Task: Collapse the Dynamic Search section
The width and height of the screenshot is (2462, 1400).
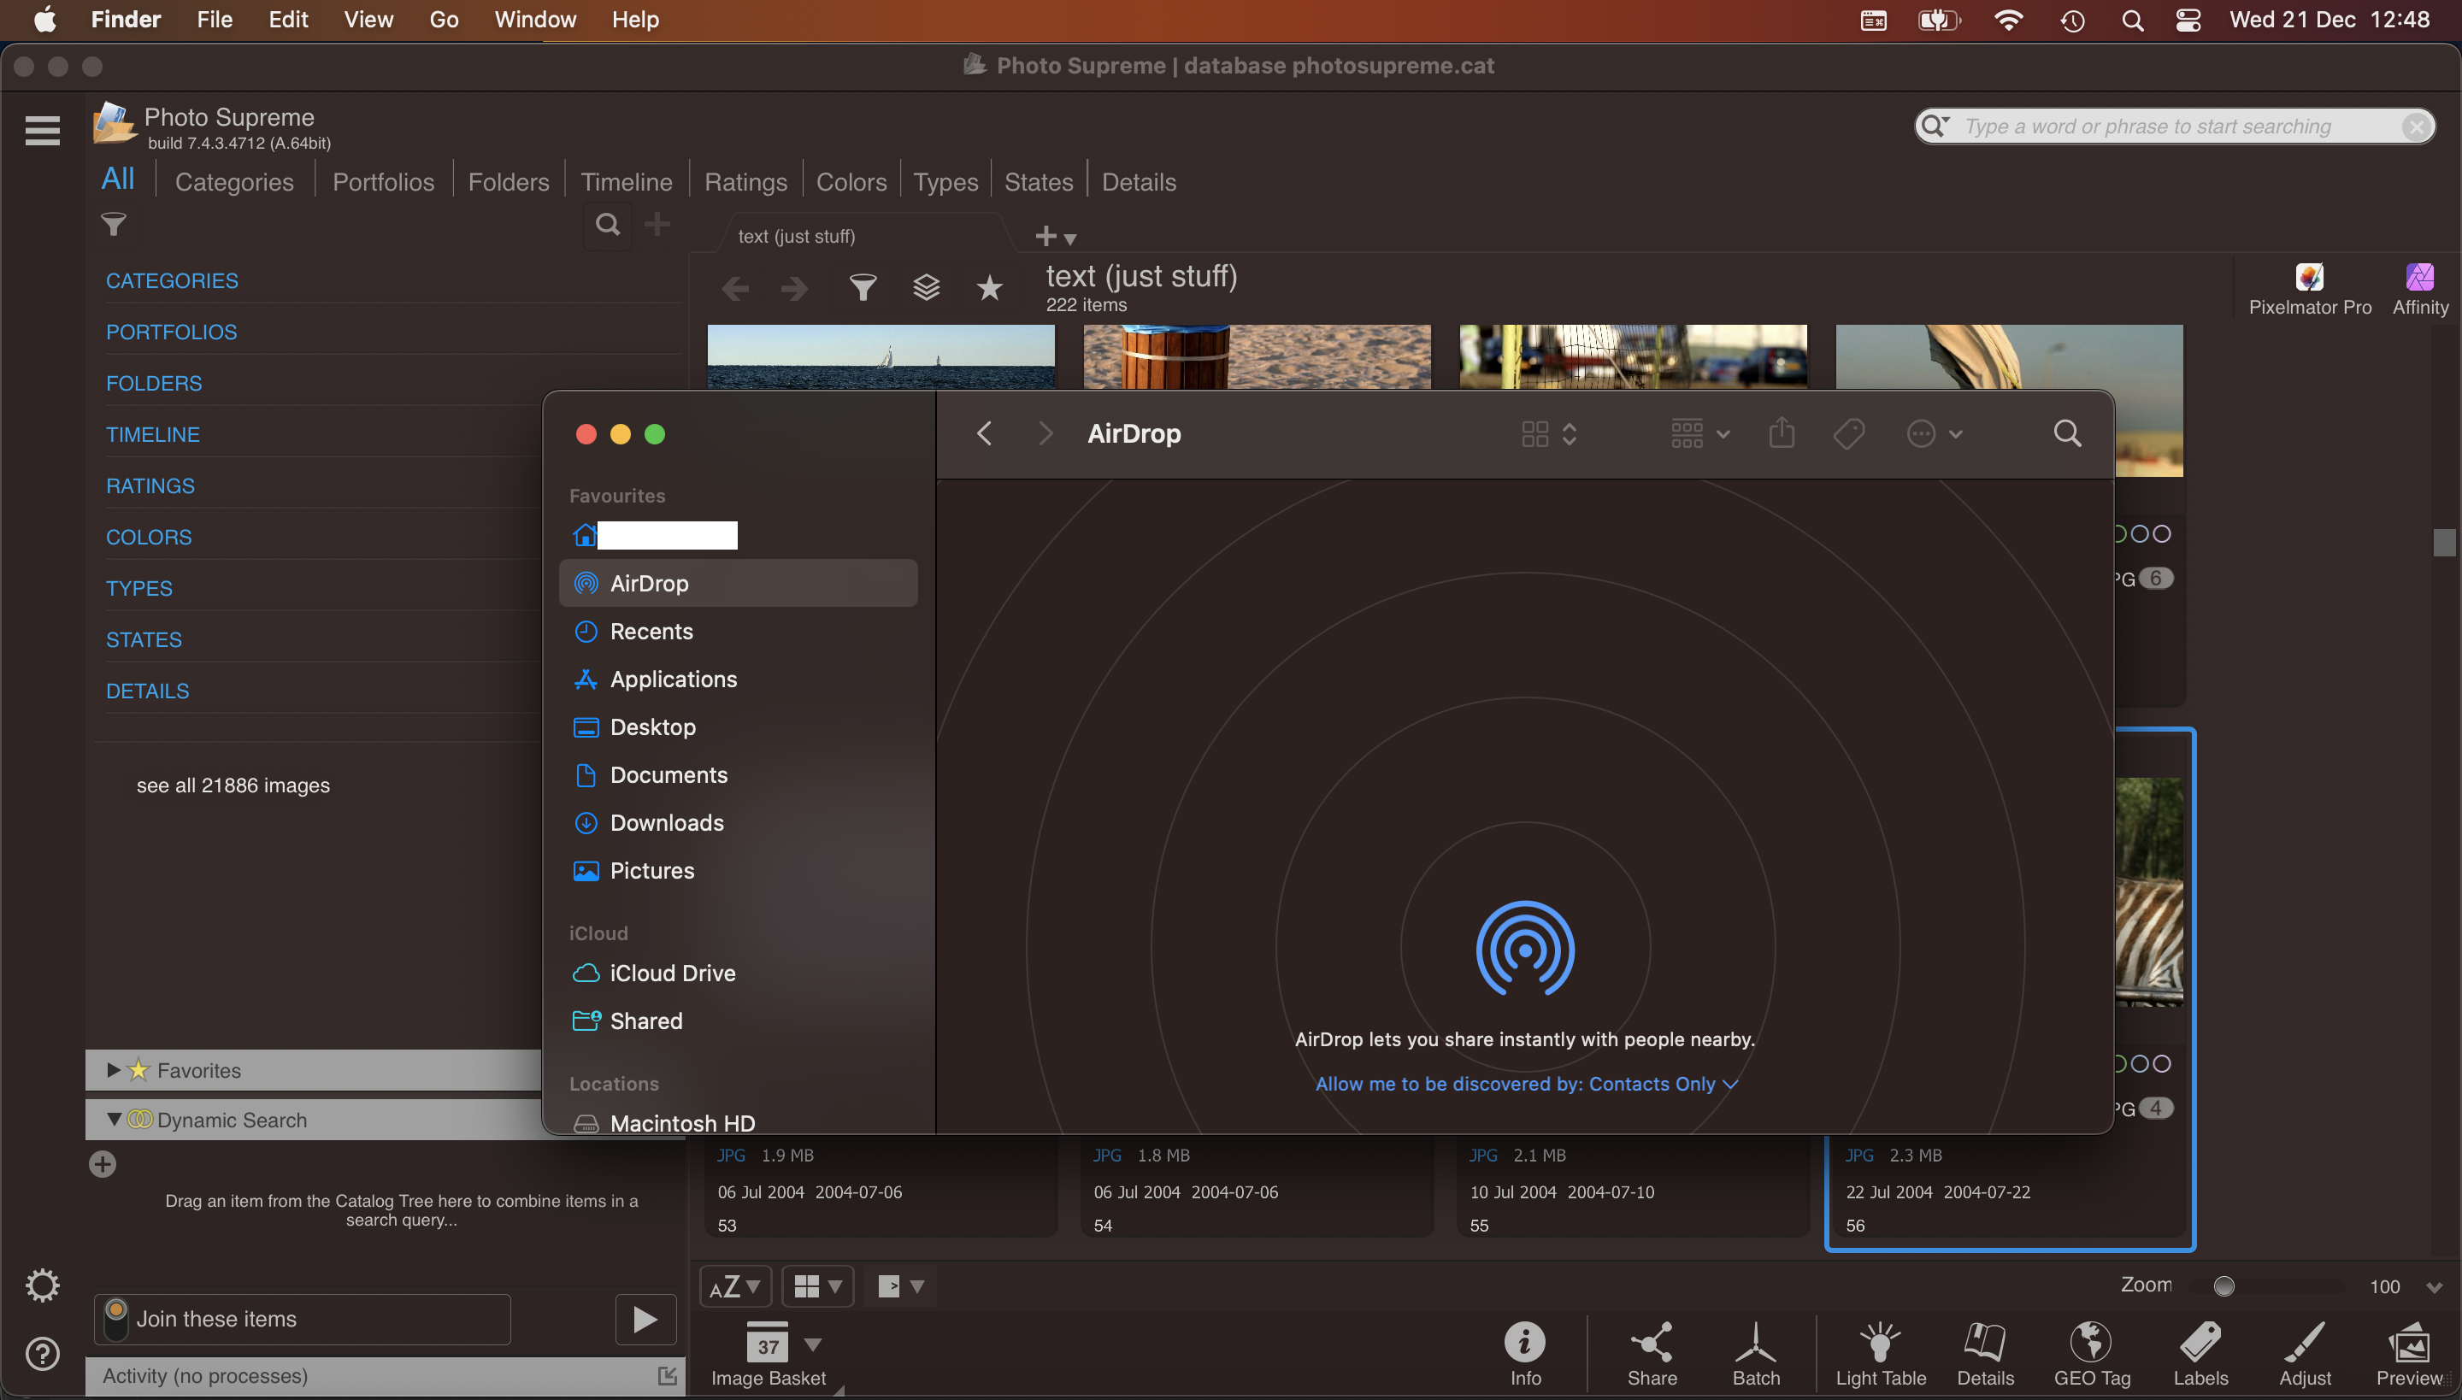Action: 114,1120
